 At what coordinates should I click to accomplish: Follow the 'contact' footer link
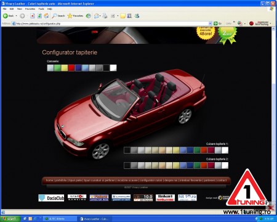pyautogui.click(x=222, y=180)
